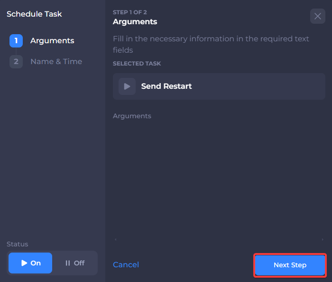This screenshot has width=332, height=282.
Task: Click the Schedule Task title
Action: tap(34, 14)
